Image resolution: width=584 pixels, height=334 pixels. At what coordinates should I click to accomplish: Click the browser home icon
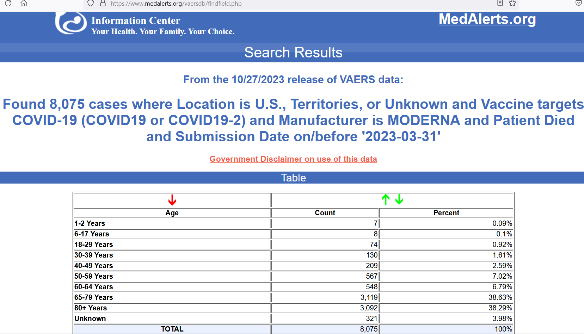point(24,3)
